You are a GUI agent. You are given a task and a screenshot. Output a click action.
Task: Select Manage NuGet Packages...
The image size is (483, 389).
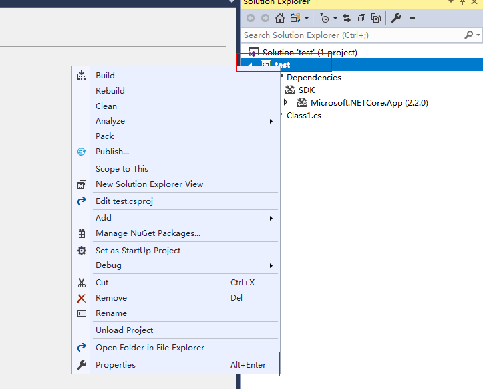click(176, 233)
